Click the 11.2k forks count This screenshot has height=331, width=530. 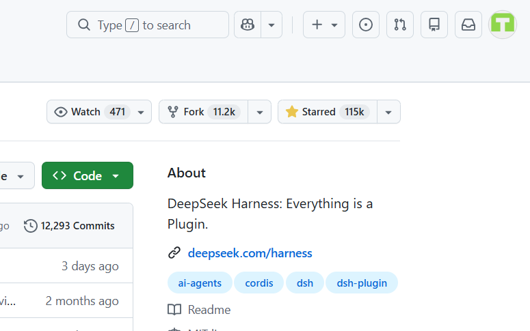pyautogui.click(x=224, y=112)
